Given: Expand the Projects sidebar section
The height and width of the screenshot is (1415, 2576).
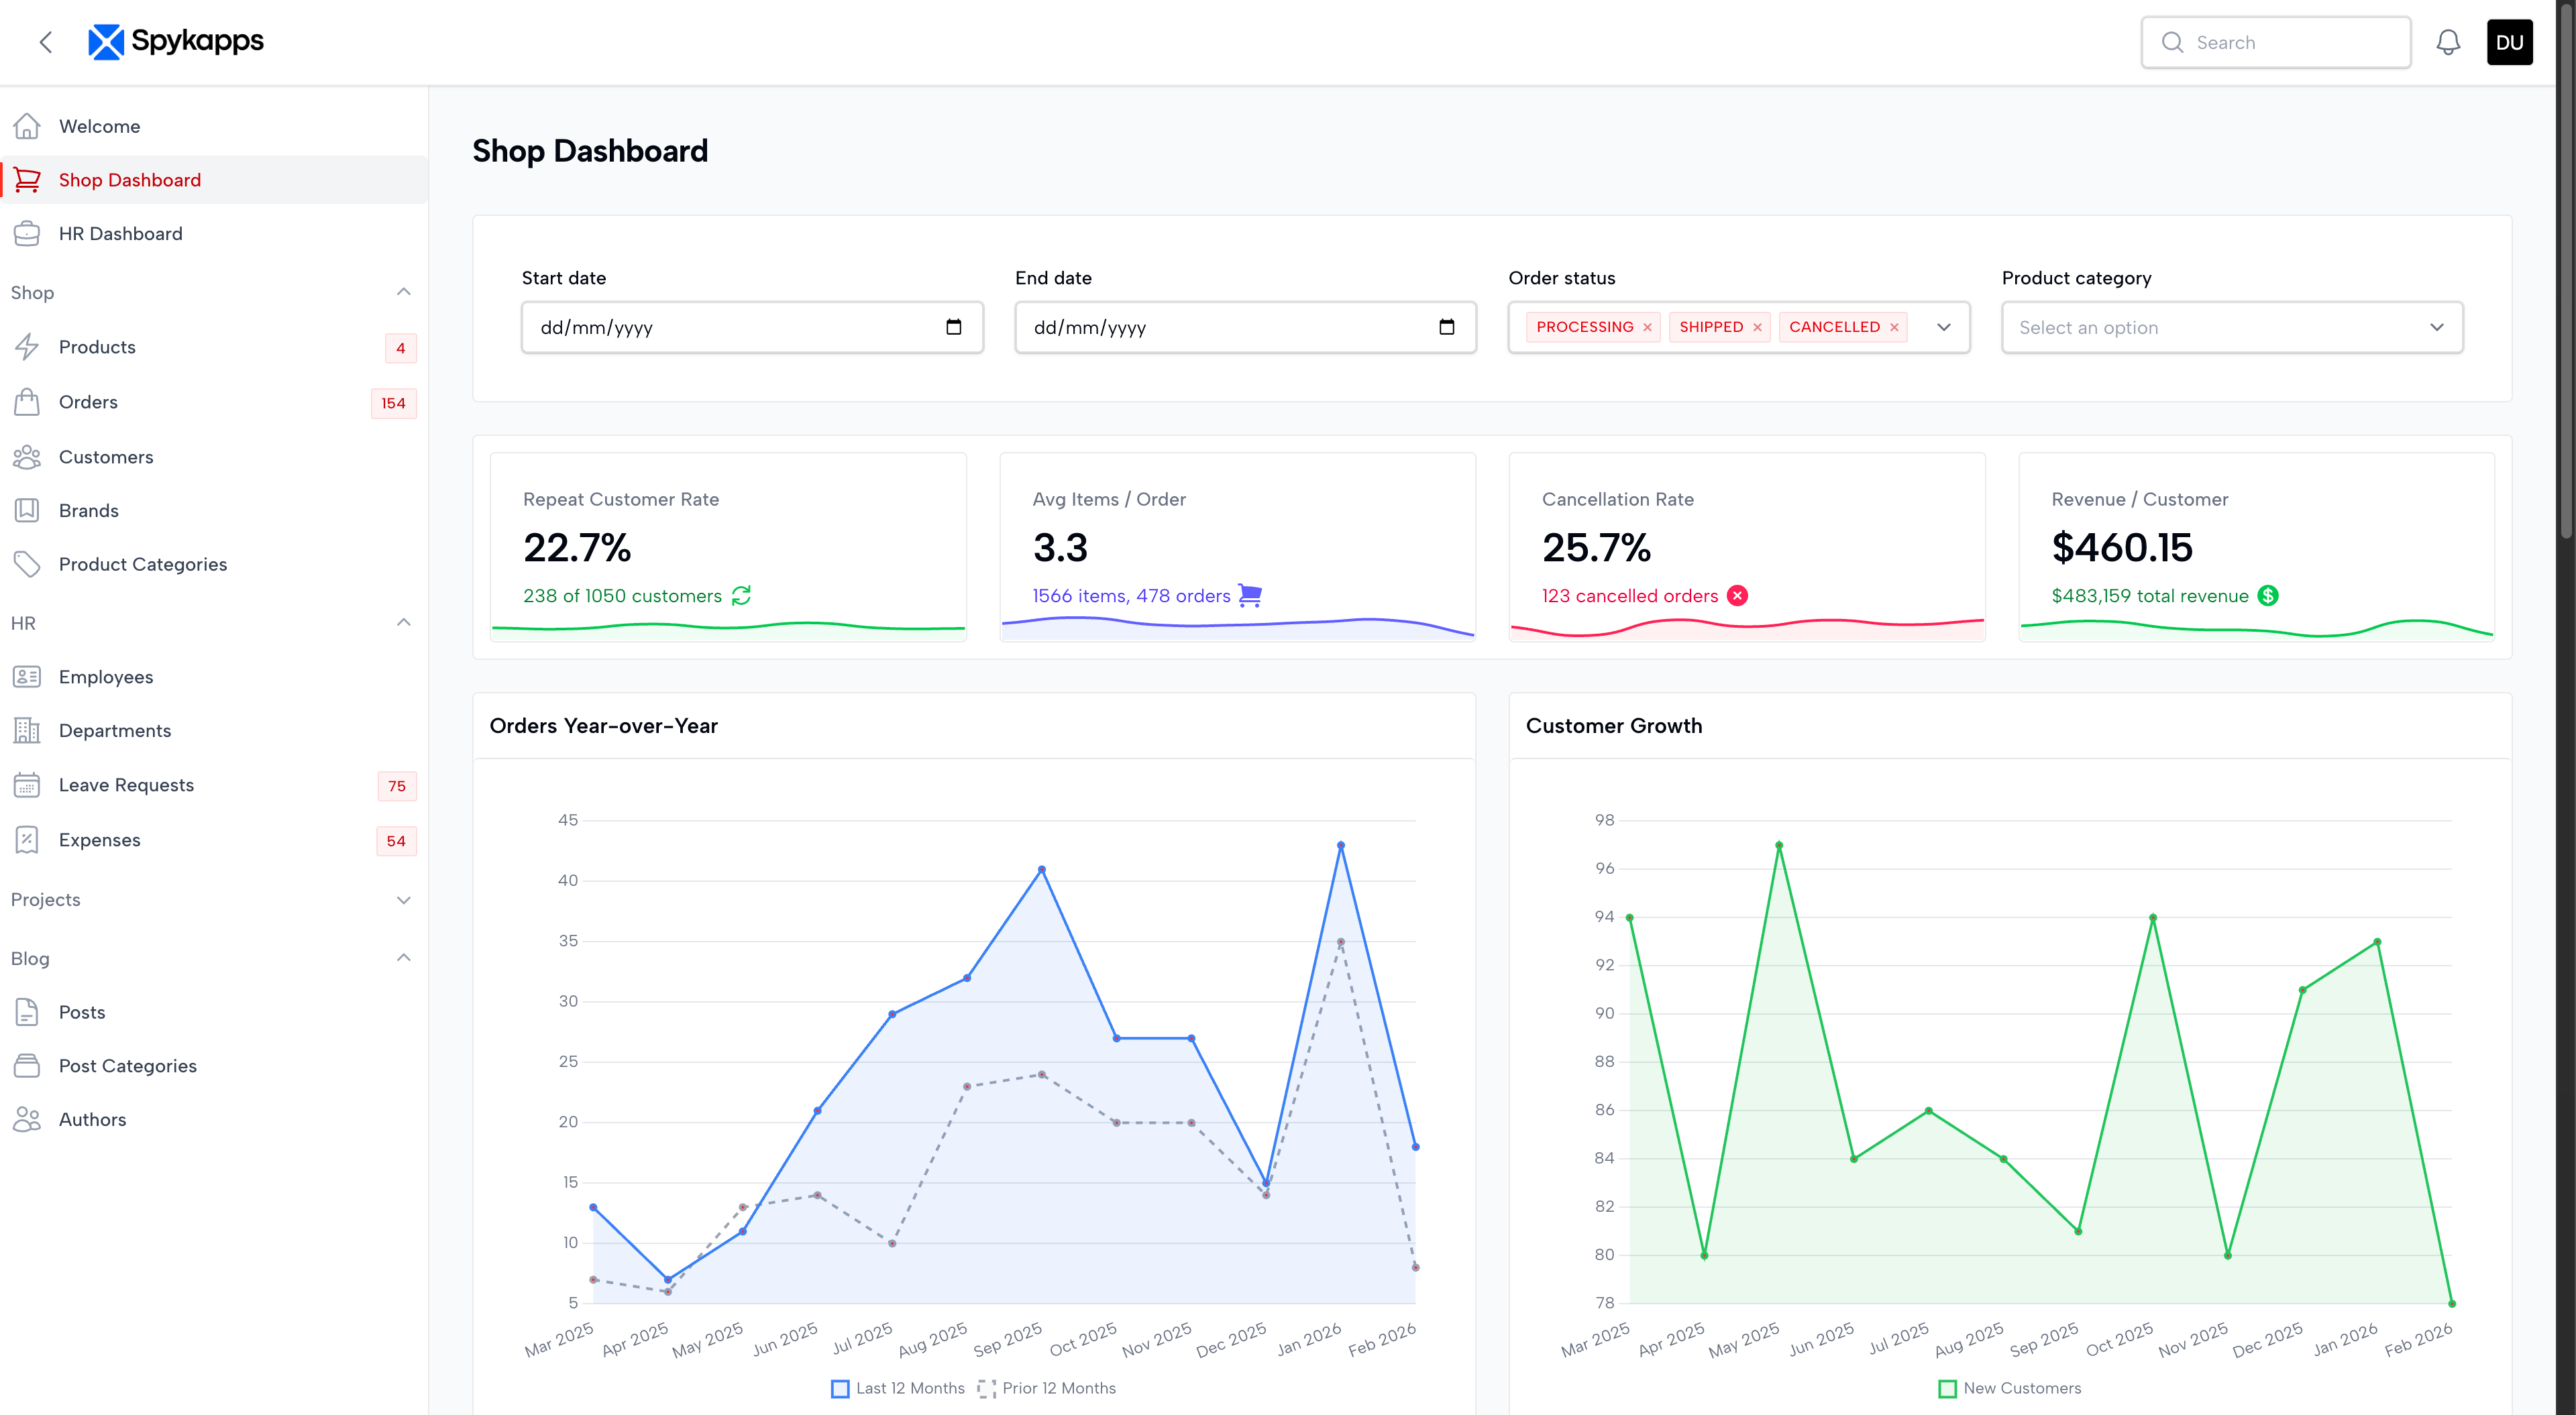Looking at the screenshot, I should 403,900.
